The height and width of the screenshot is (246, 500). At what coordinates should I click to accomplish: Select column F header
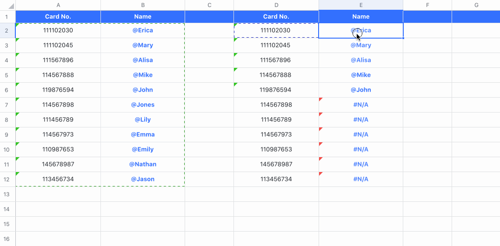pyautogui.click(x=427, y=5)
